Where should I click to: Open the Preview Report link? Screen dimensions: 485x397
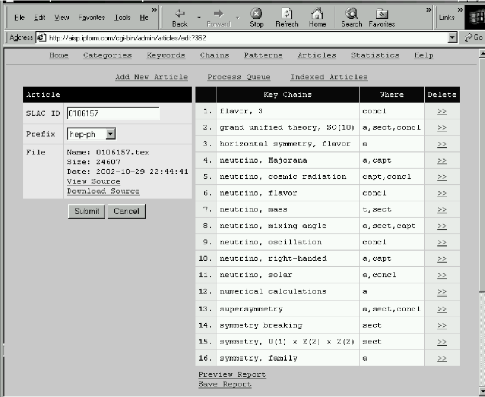pos(232,374)
